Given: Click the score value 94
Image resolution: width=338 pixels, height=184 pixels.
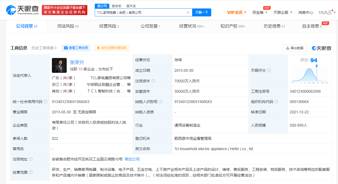Looking at the screenshot, I should click(x=314, y=60).
